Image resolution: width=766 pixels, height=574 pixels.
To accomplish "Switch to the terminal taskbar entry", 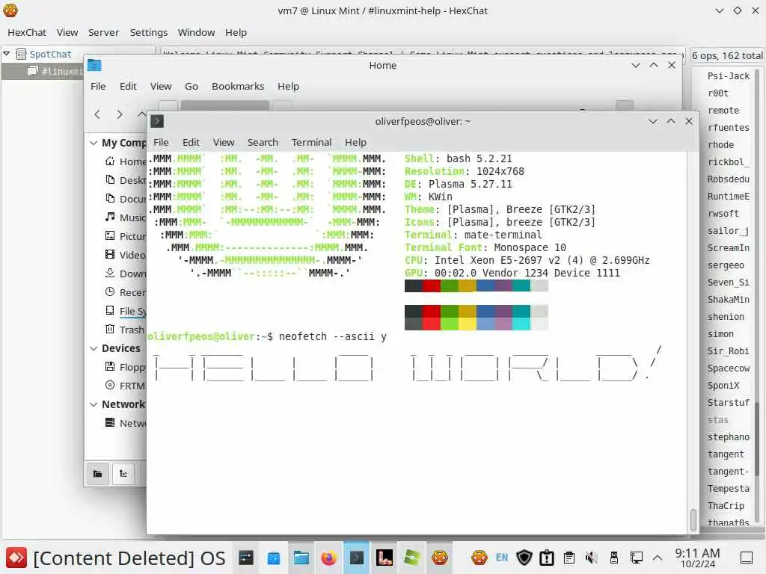I will pyautogui.click(x=357, y=558).
